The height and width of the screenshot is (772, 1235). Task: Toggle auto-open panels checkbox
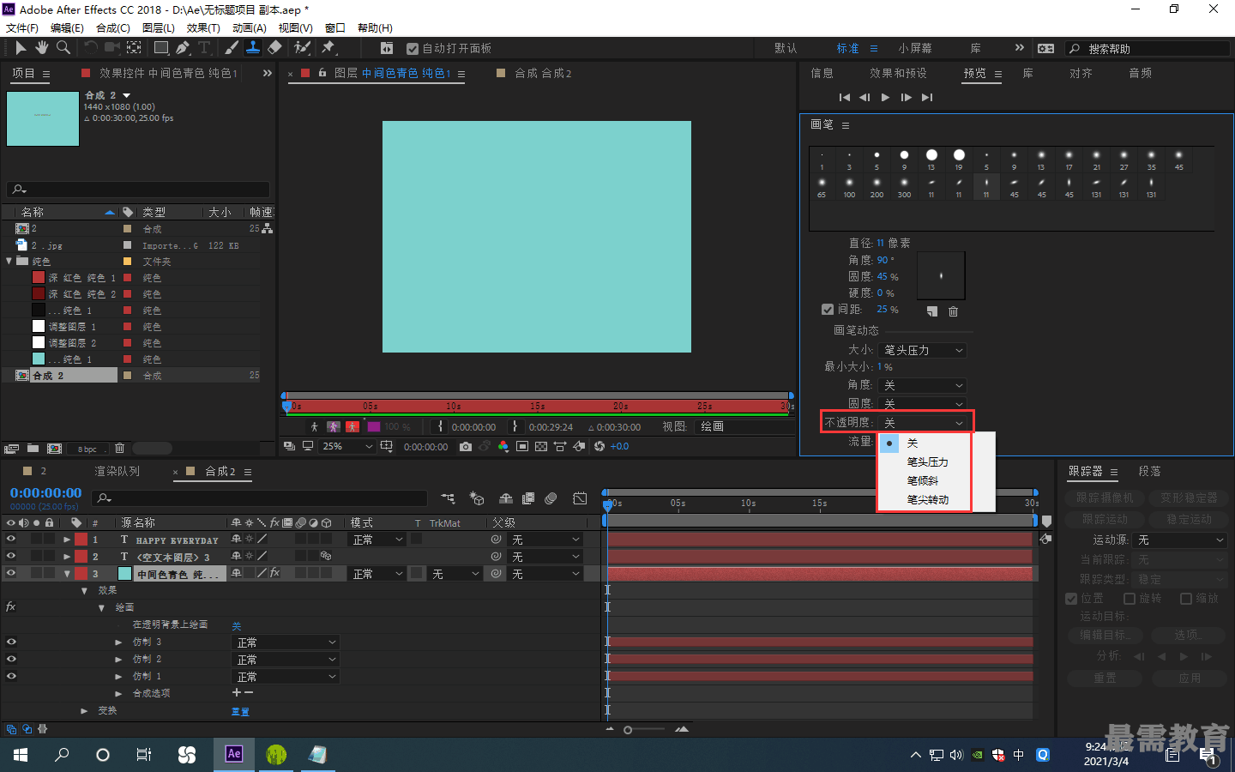(413, 49)
